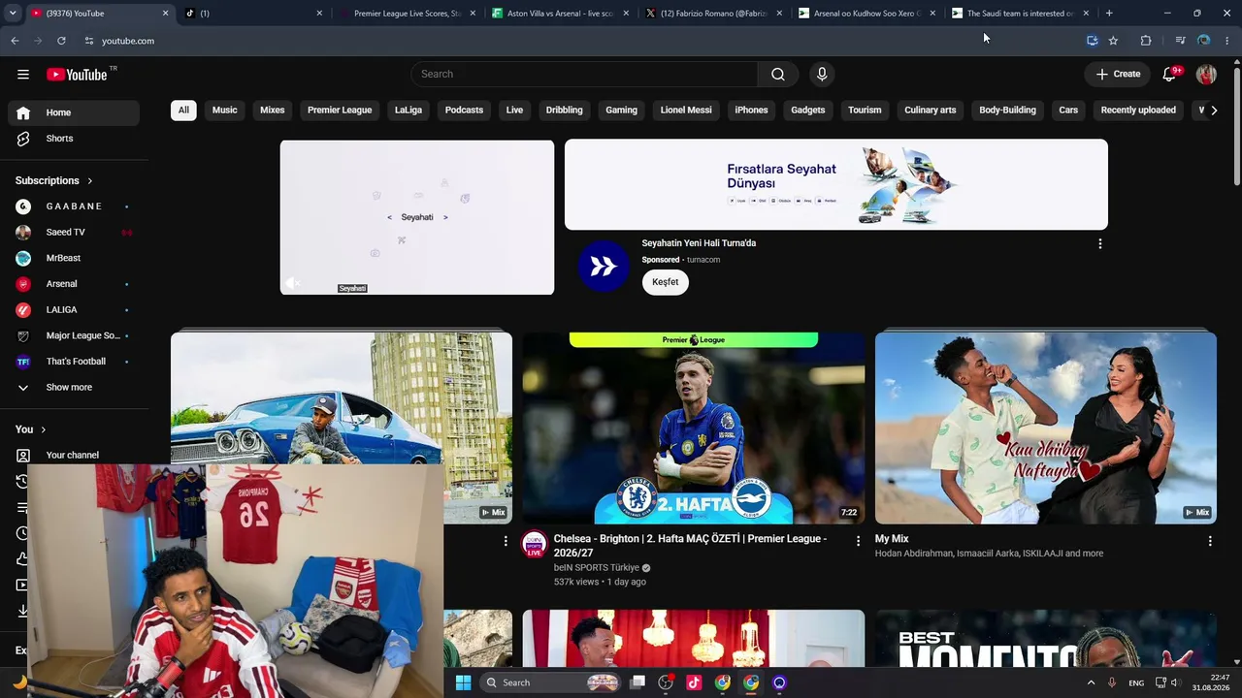Viewport: 1242px width, 698px height.
Task: Open TikTok from the Windows taskbar
Action: pos(694,682)
